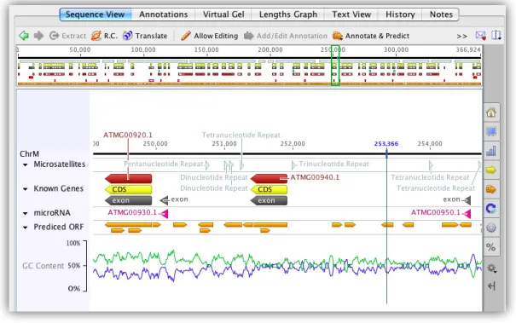Reverse complement with the R.C. button
Viewport: 516px width, 323px height.
(104, 36)
